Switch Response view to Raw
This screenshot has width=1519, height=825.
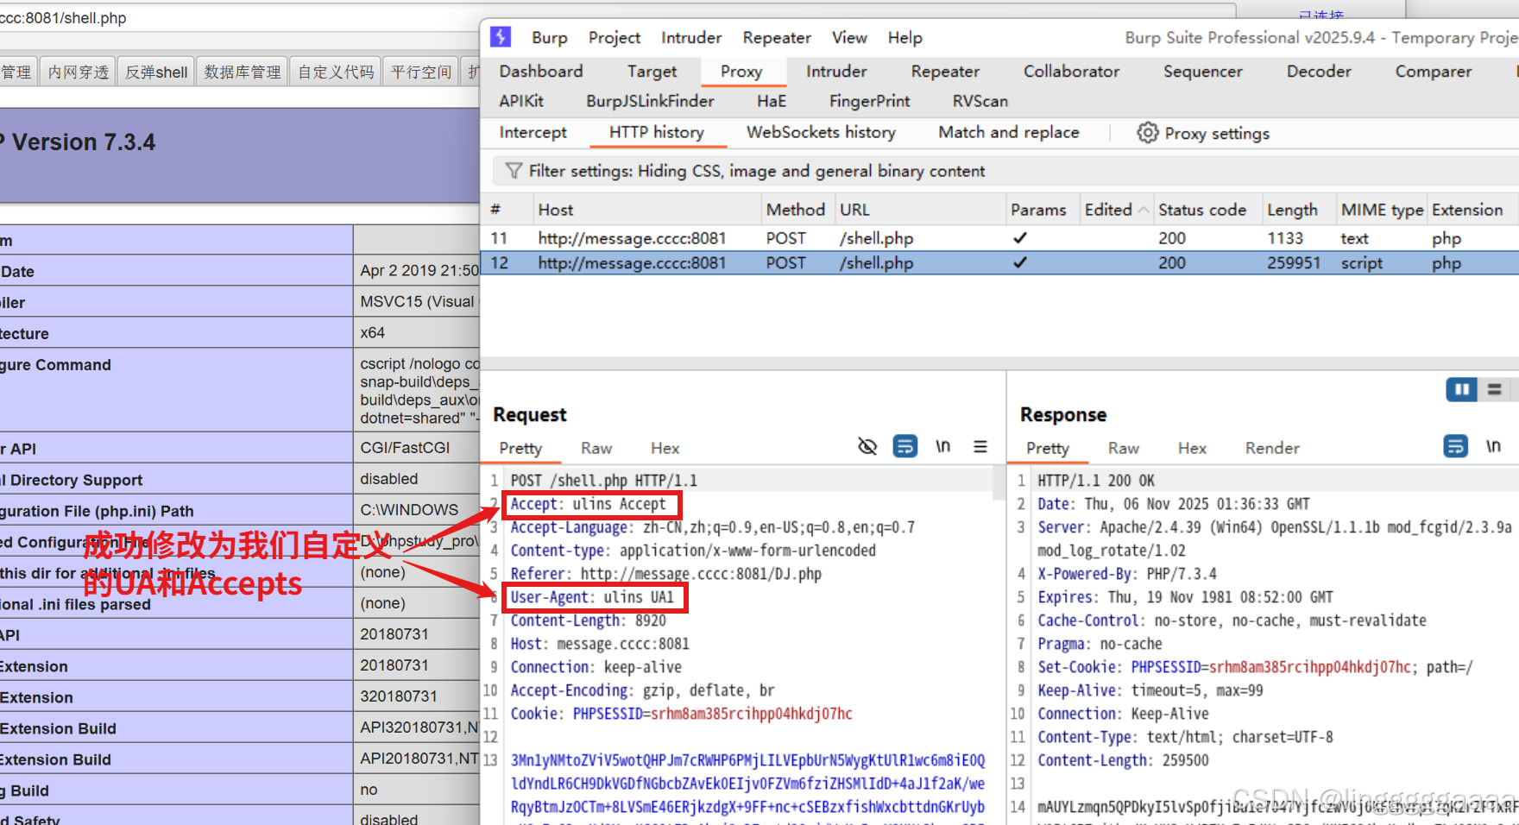[1124, 448]
